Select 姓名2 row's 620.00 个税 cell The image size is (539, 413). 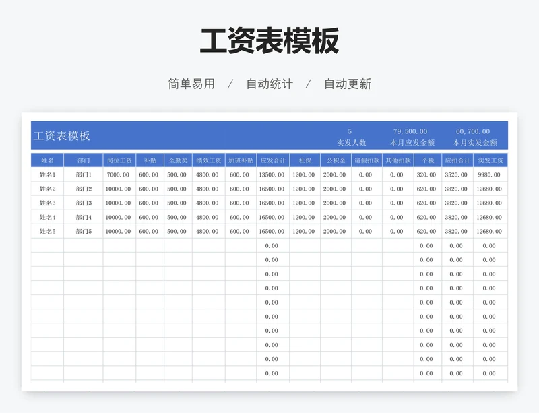tap(428, 189)
